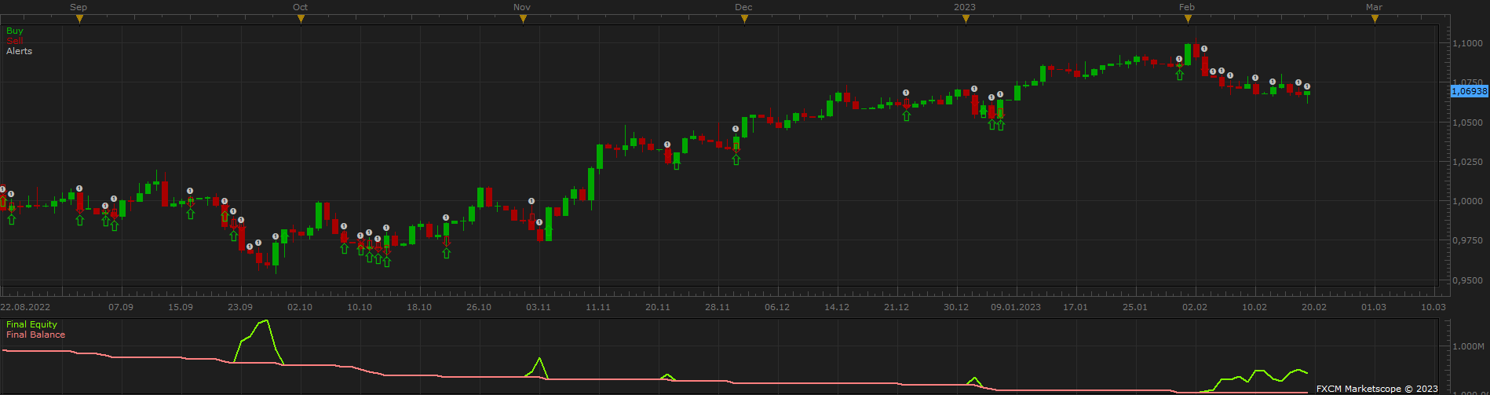The height and width of the screenshot is (395, 1490).
Task: Click the 15.09 date label
Action: click(181, 307)
